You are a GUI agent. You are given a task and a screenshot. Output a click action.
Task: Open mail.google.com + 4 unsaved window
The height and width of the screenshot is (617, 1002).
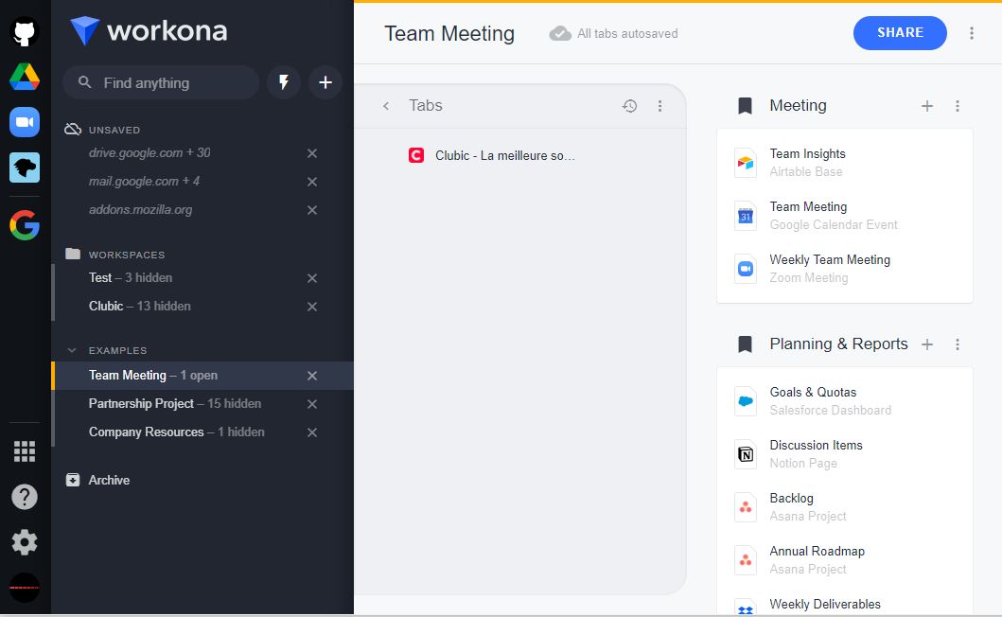(145, 181)
